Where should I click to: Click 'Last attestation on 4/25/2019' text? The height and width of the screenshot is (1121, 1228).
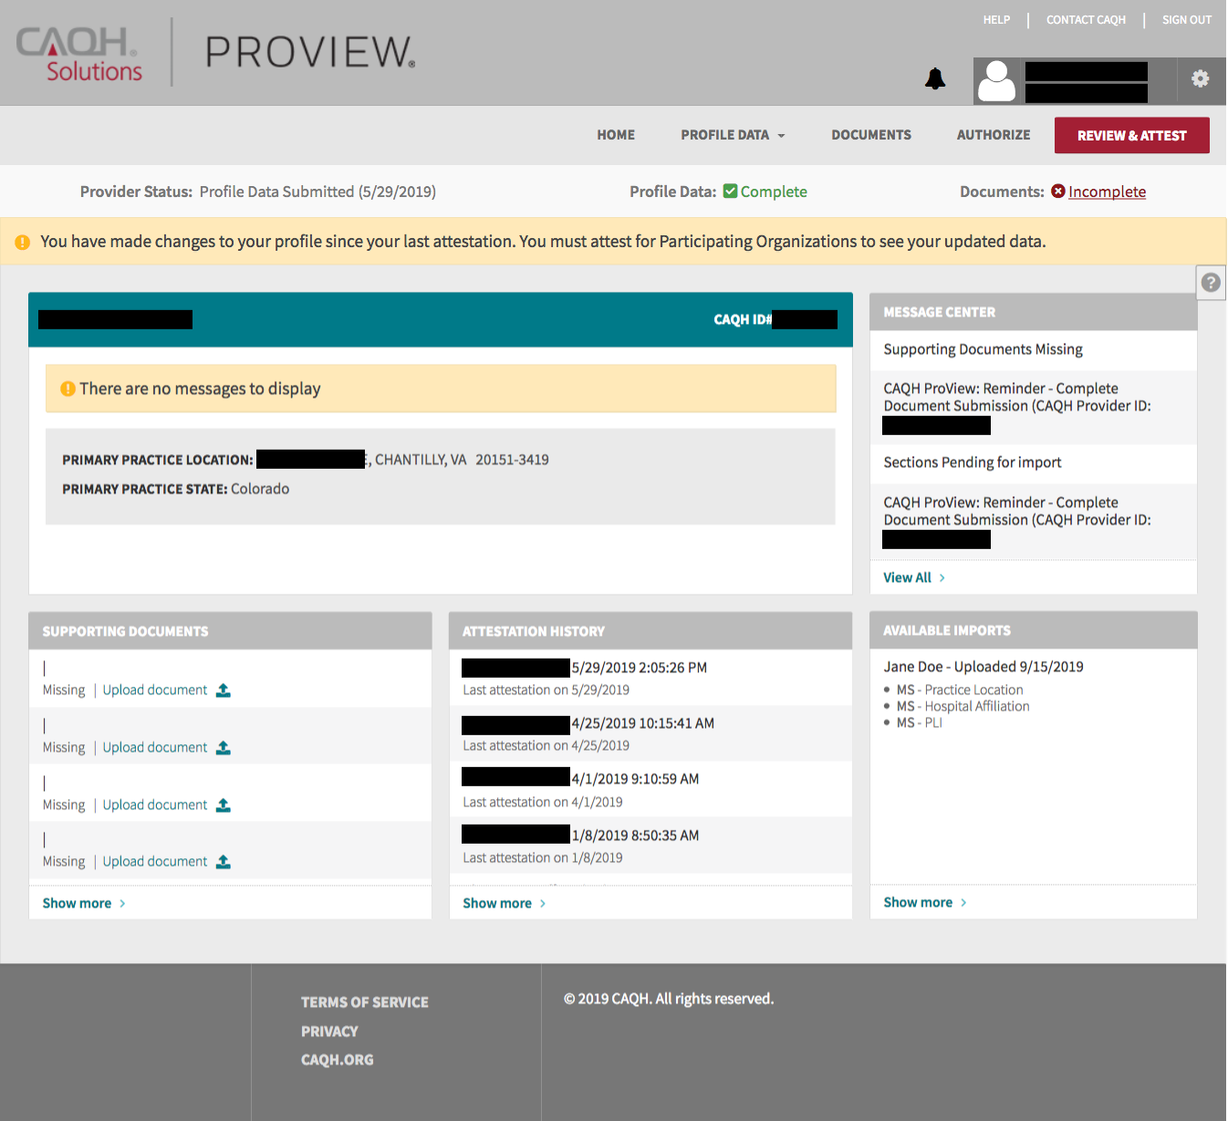546,746
